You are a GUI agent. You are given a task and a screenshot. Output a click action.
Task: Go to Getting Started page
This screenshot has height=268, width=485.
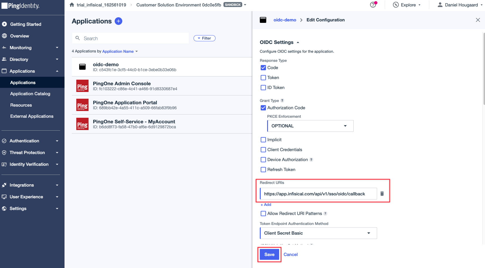point(26,24)
